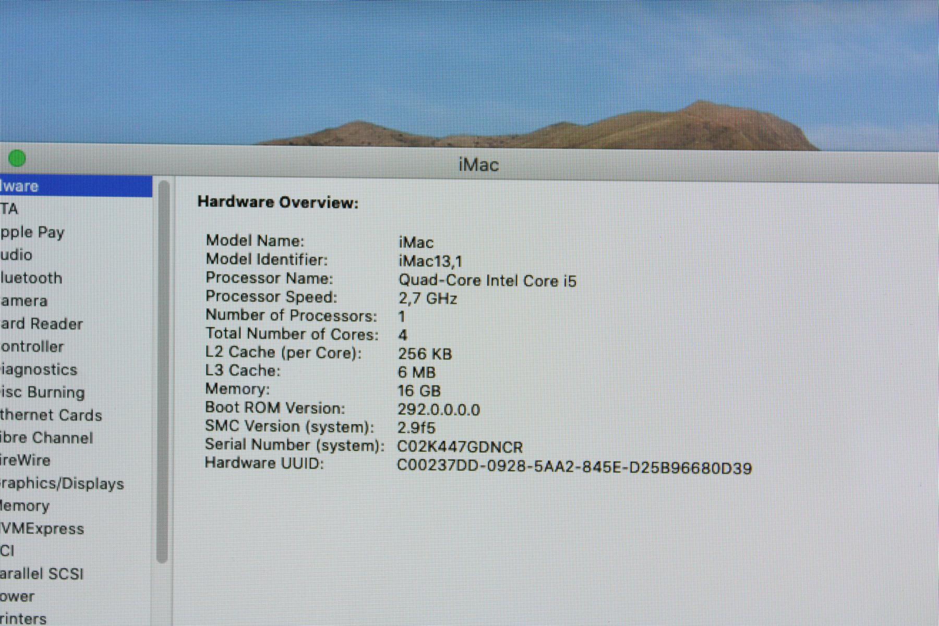Select the Hardware category in the sidebar
Screen dimensions: 939x626
click(21, 186)
